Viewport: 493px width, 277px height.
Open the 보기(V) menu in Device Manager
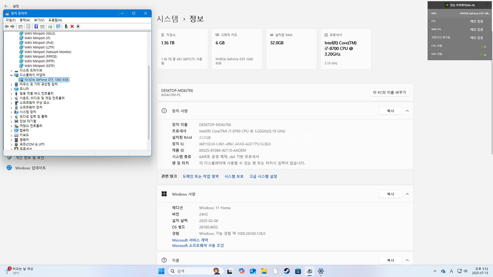click(39, 20)
